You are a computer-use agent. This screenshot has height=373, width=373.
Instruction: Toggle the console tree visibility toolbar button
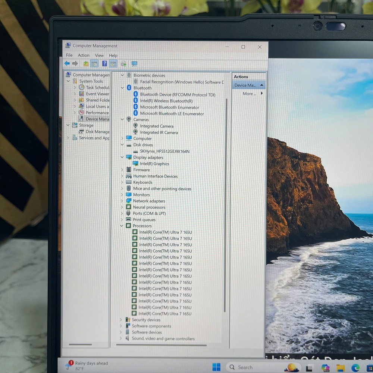pos(94,63)
